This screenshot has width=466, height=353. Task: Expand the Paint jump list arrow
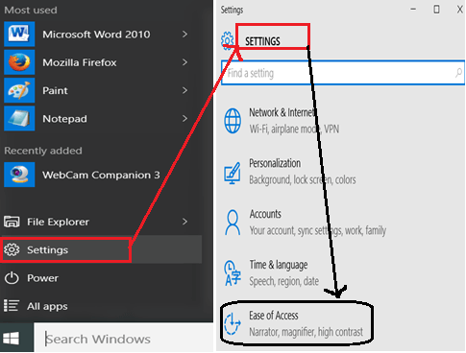[x=184, y=90]
